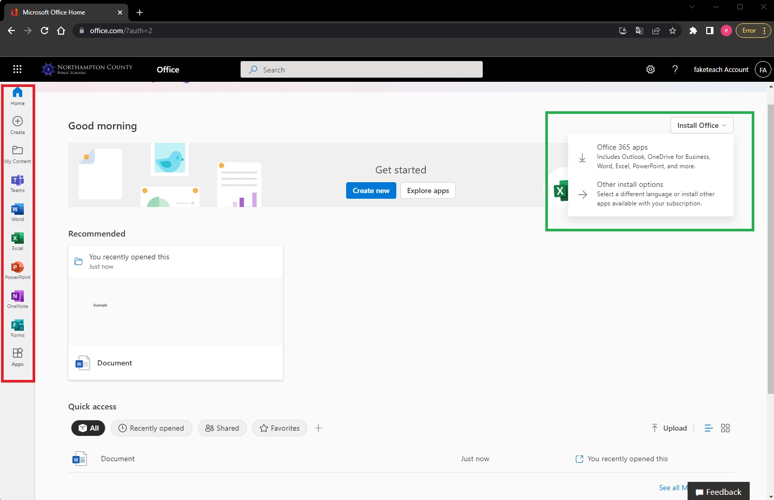
Task: Select the All filter tab
Action: (x=88, y=428)
